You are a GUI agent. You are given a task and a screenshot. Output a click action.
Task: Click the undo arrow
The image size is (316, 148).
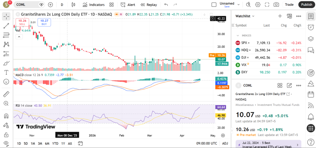click(166, 5)
